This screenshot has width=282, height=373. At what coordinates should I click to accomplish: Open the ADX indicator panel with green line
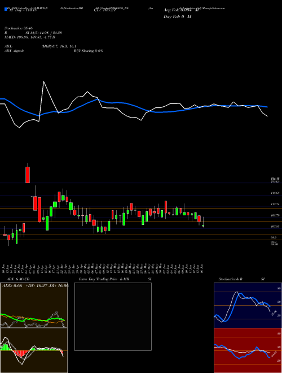tap(34, 305)
